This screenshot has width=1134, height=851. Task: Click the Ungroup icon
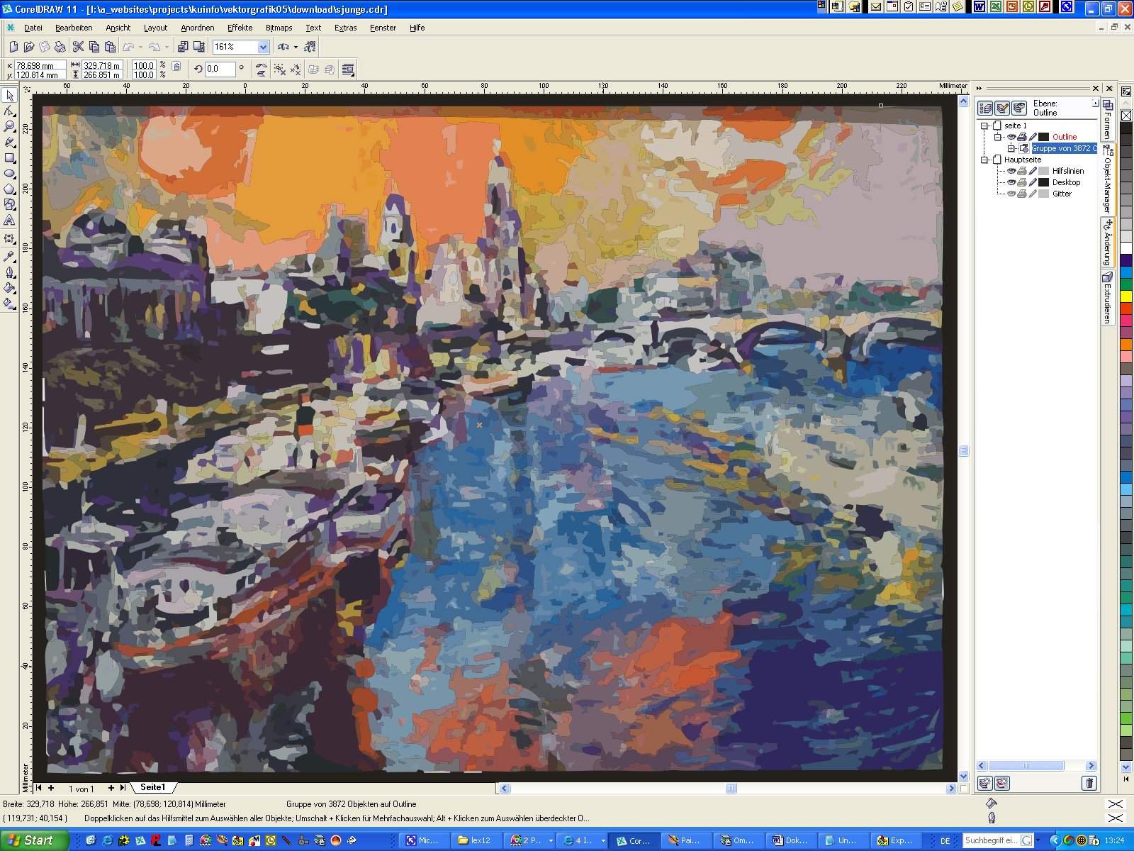(280, 69)
